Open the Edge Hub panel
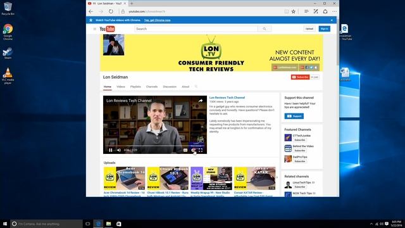 pos(306,11)
